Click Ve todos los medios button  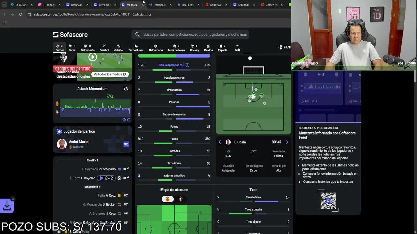(110, 74)
